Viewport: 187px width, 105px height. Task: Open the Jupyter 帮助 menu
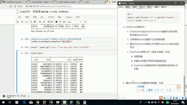(78, 17)
